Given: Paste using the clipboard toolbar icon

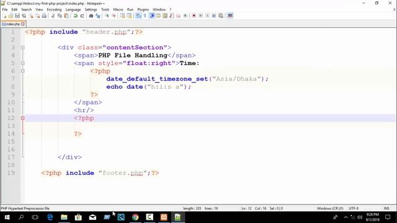Looking at the screenshot, I should tap(66, 15).
